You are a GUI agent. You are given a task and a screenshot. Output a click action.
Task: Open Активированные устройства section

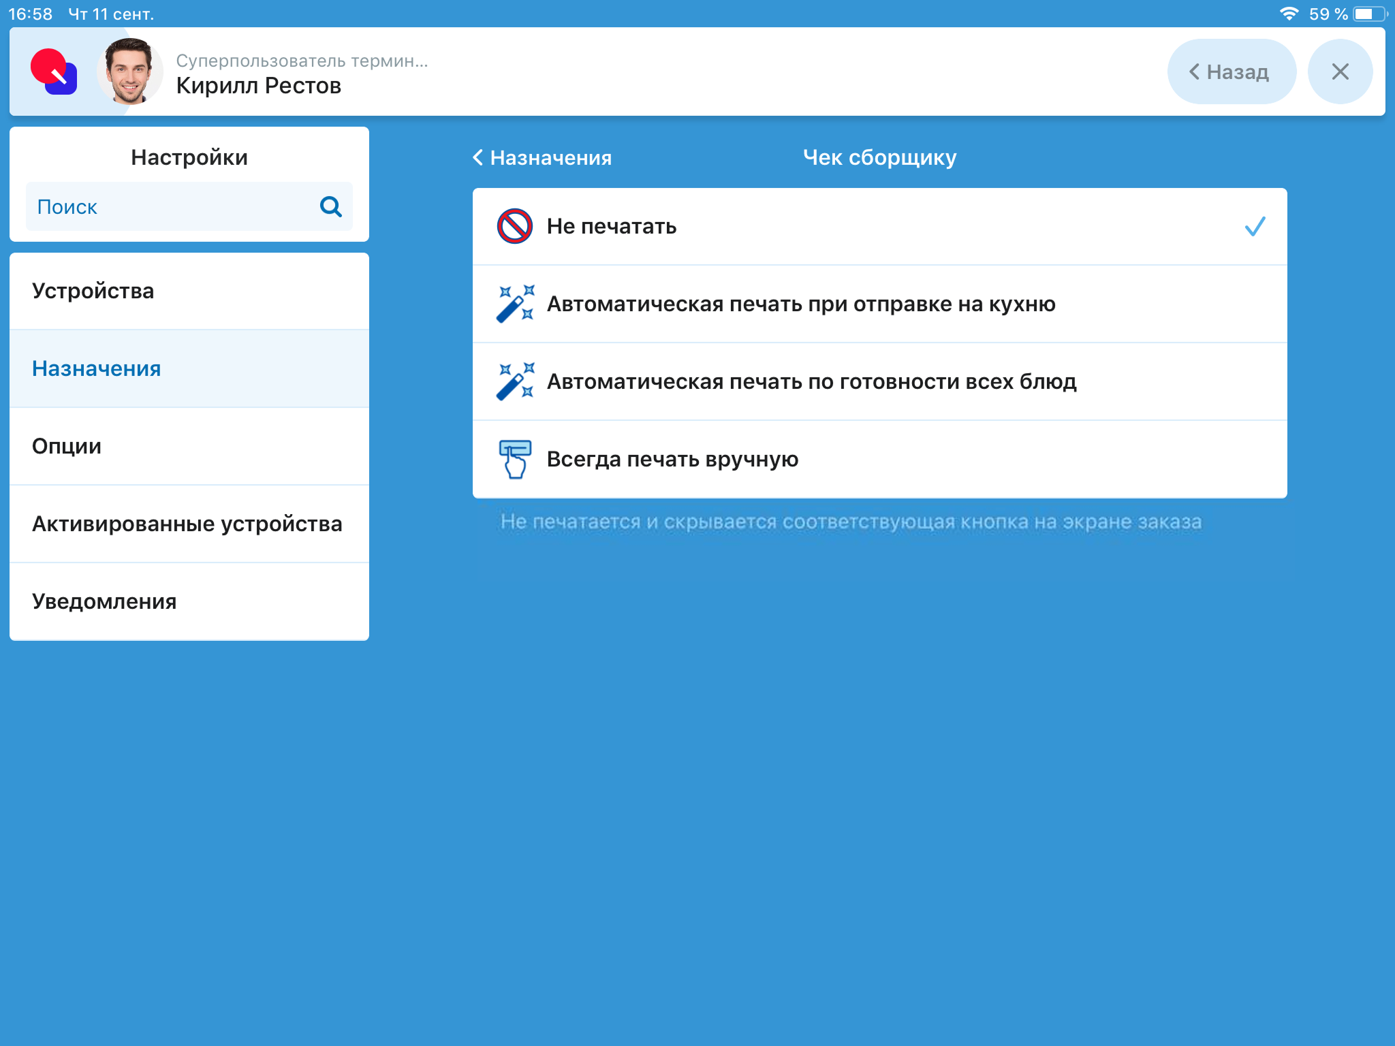tap(187, 524)
